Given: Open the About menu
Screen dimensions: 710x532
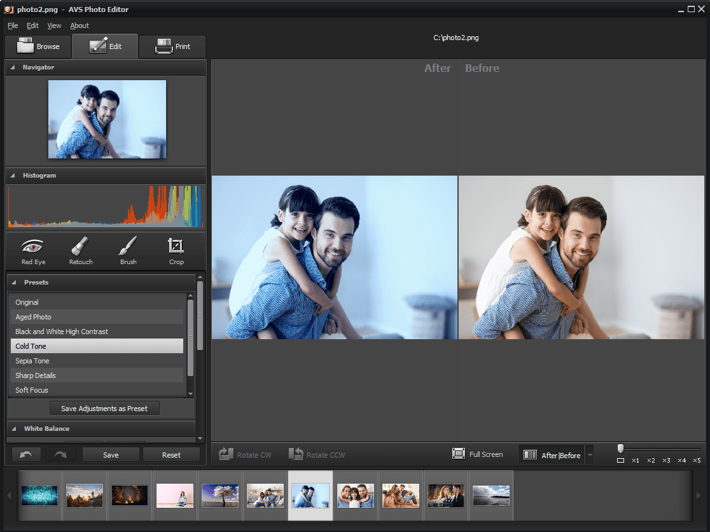Looking at the screenshot, I should (x=80, y=26).
